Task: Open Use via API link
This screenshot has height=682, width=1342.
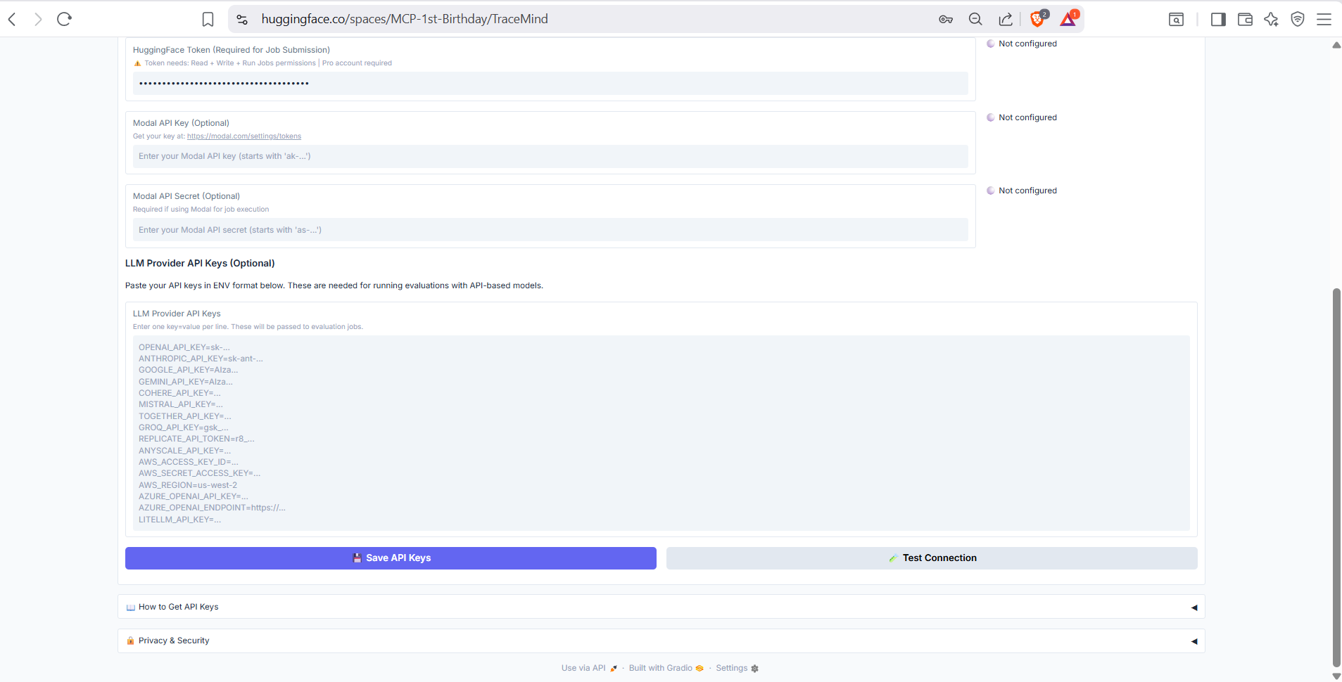Action: point(589,668)
